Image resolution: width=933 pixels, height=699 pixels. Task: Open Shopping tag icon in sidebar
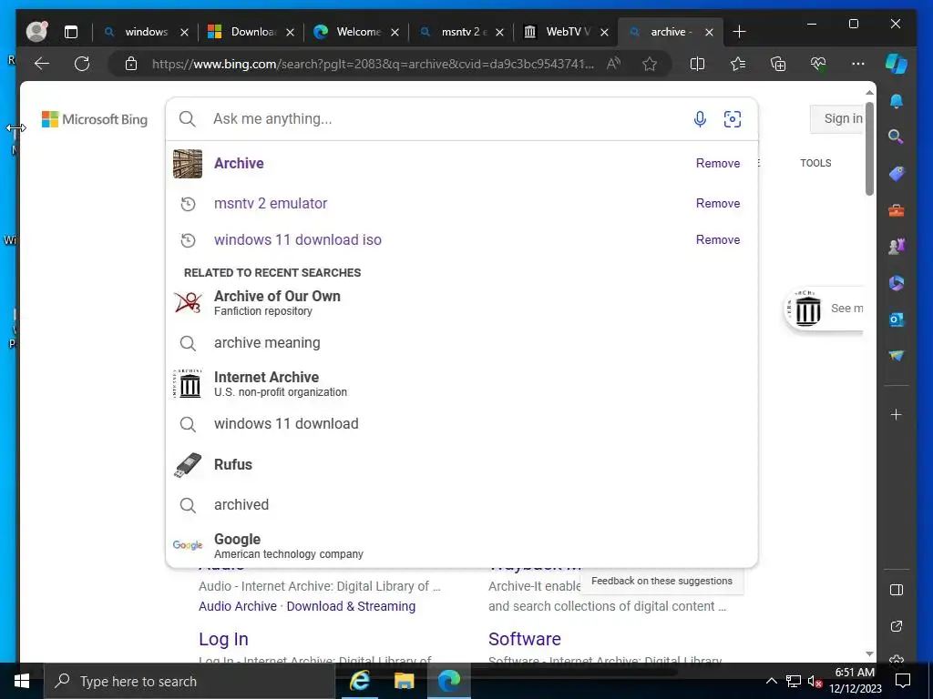coord(897,174)
